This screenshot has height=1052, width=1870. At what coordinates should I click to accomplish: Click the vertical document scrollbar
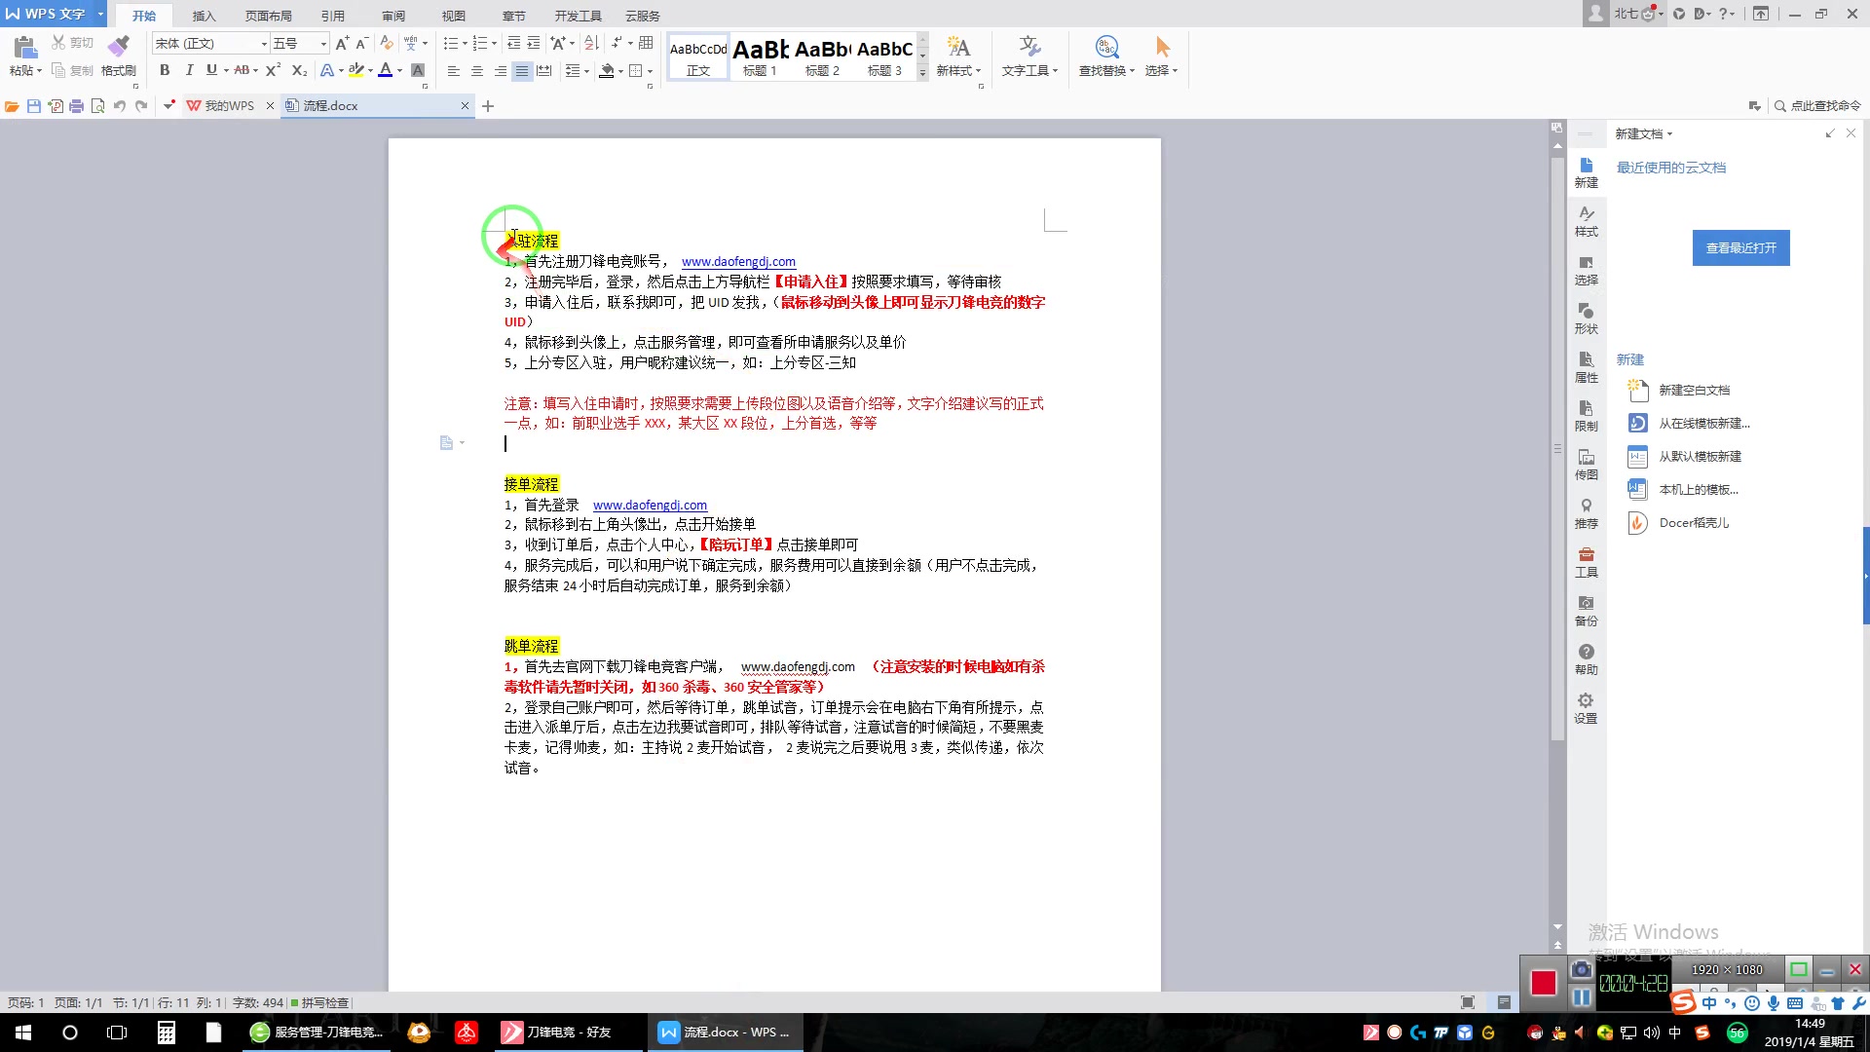[1557, 448]
